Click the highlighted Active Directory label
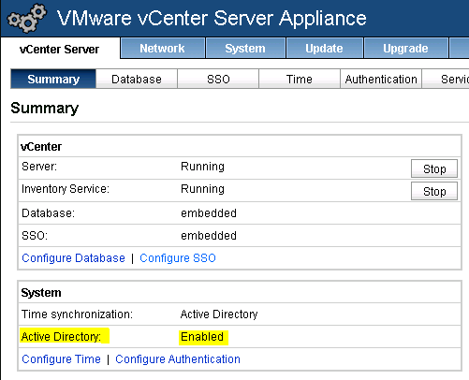The width and height of the screenshot is (469, 380). tap(61, 337)
